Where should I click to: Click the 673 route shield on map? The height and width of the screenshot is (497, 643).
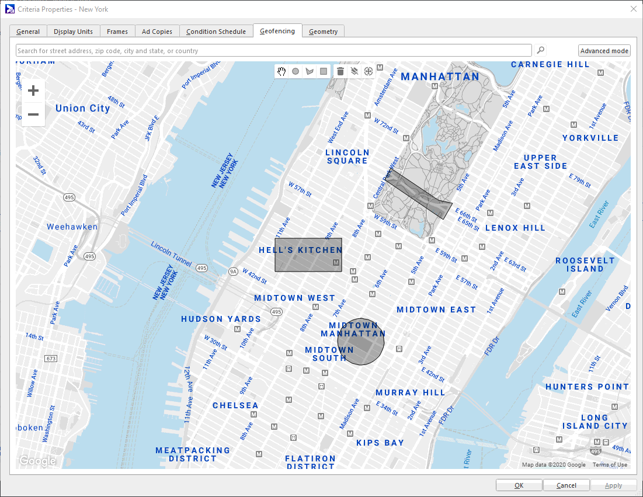pyautogui.click(x=51, y=359)
